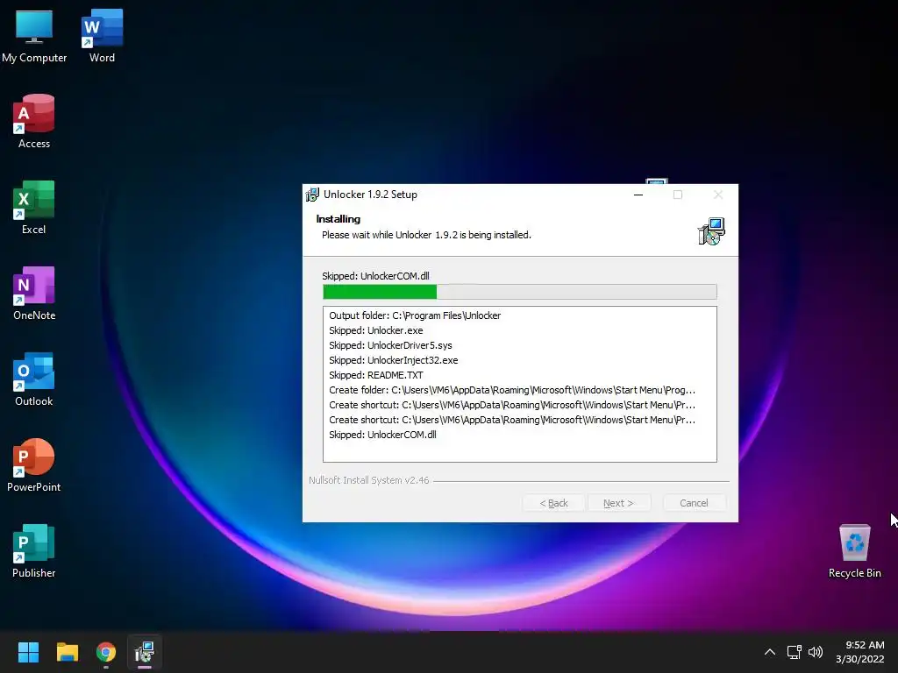Open the volume tray icon
This screenshot has height=673, width=898.
pyautogui.click(x=816, y=652)
